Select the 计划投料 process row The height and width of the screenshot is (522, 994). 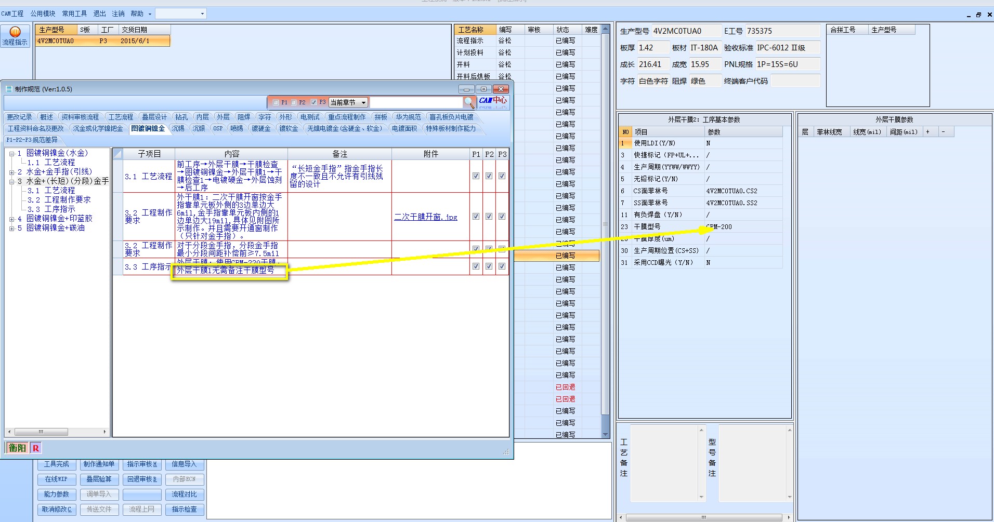pyautogui.click(x=527, y=52)
